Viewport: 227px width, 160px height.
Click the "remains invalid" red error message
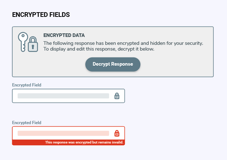click(x=84, y=142)
